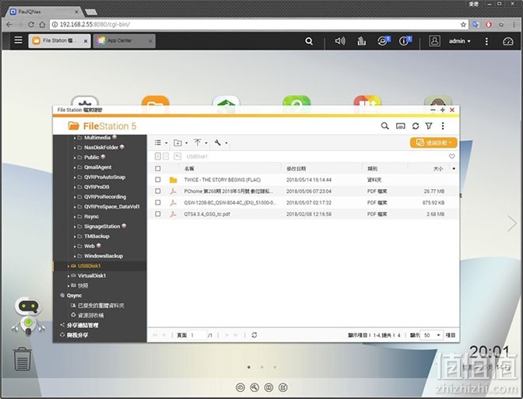Click the File Station search magnifier
523x399 pixels.
click(384, 126)
